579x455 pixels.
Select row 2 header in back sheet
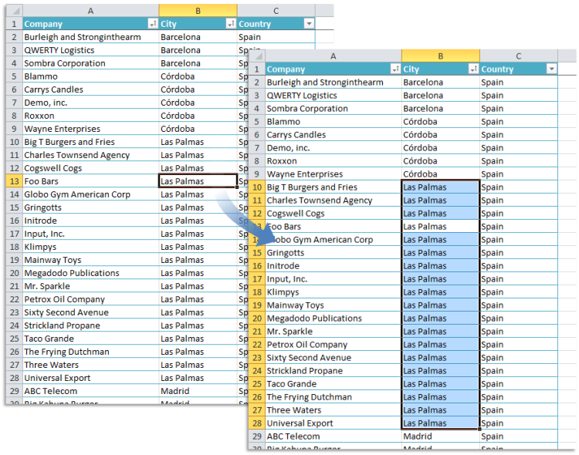coord(15,37)
